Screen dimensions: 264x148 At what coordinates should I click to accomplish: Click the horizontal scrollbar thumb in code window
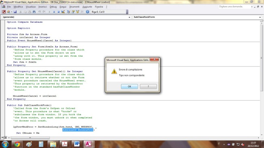click(30, 138)
